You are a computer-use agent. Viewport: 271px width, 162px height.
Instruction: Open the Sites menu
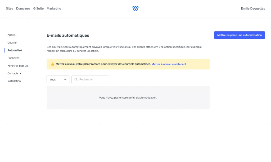point(10,8)
